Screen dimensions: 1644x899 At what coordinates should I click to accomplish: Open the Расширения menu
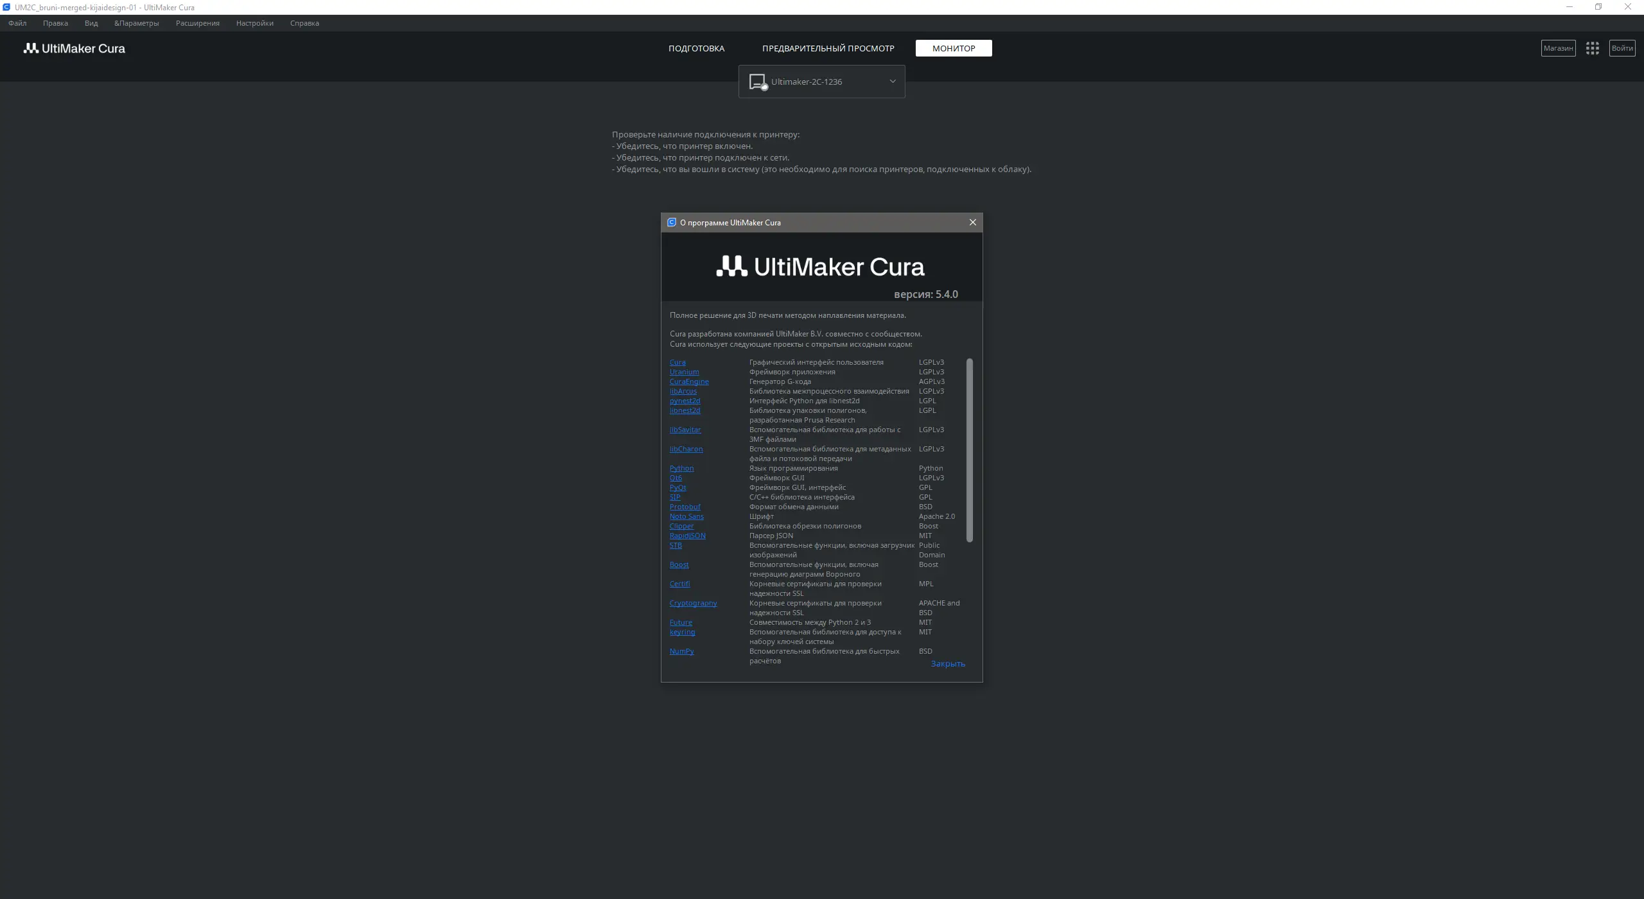click(x=197, y=23)
